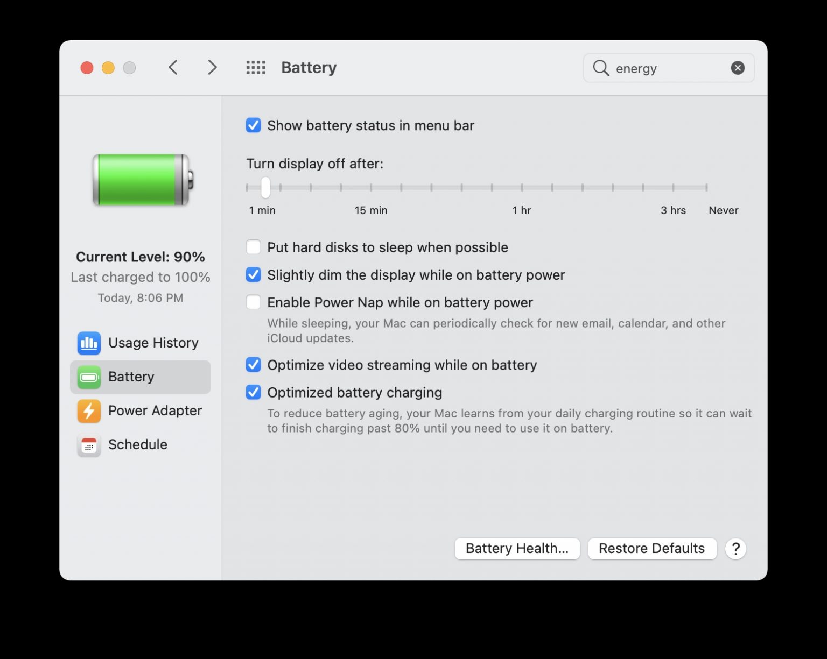Click the large green battery image
Screen dimensions: 827x659
pyautogui.click(x=143, y=180)
